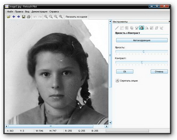The image size is (177, 140).
Task: Open the Справка menu
Action: pos(54,12)
